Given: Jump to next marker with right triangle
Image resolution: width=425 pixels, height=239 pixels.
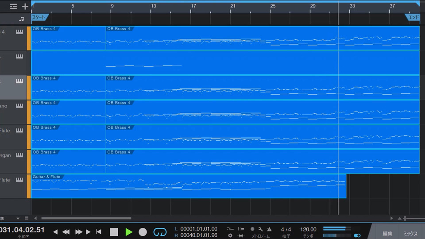Looking at the screenshot, I should [x=88, y=231].
